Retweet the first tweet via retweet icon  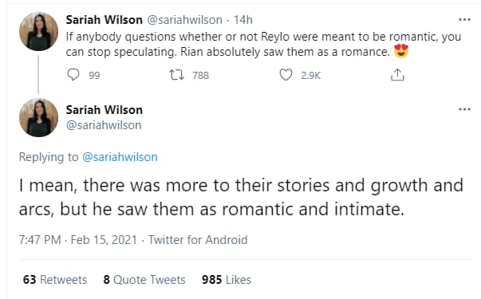[177, 74]
